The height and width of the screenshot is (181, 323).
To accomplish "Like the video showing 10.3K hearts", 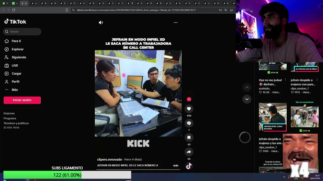I will coord(260,92).
